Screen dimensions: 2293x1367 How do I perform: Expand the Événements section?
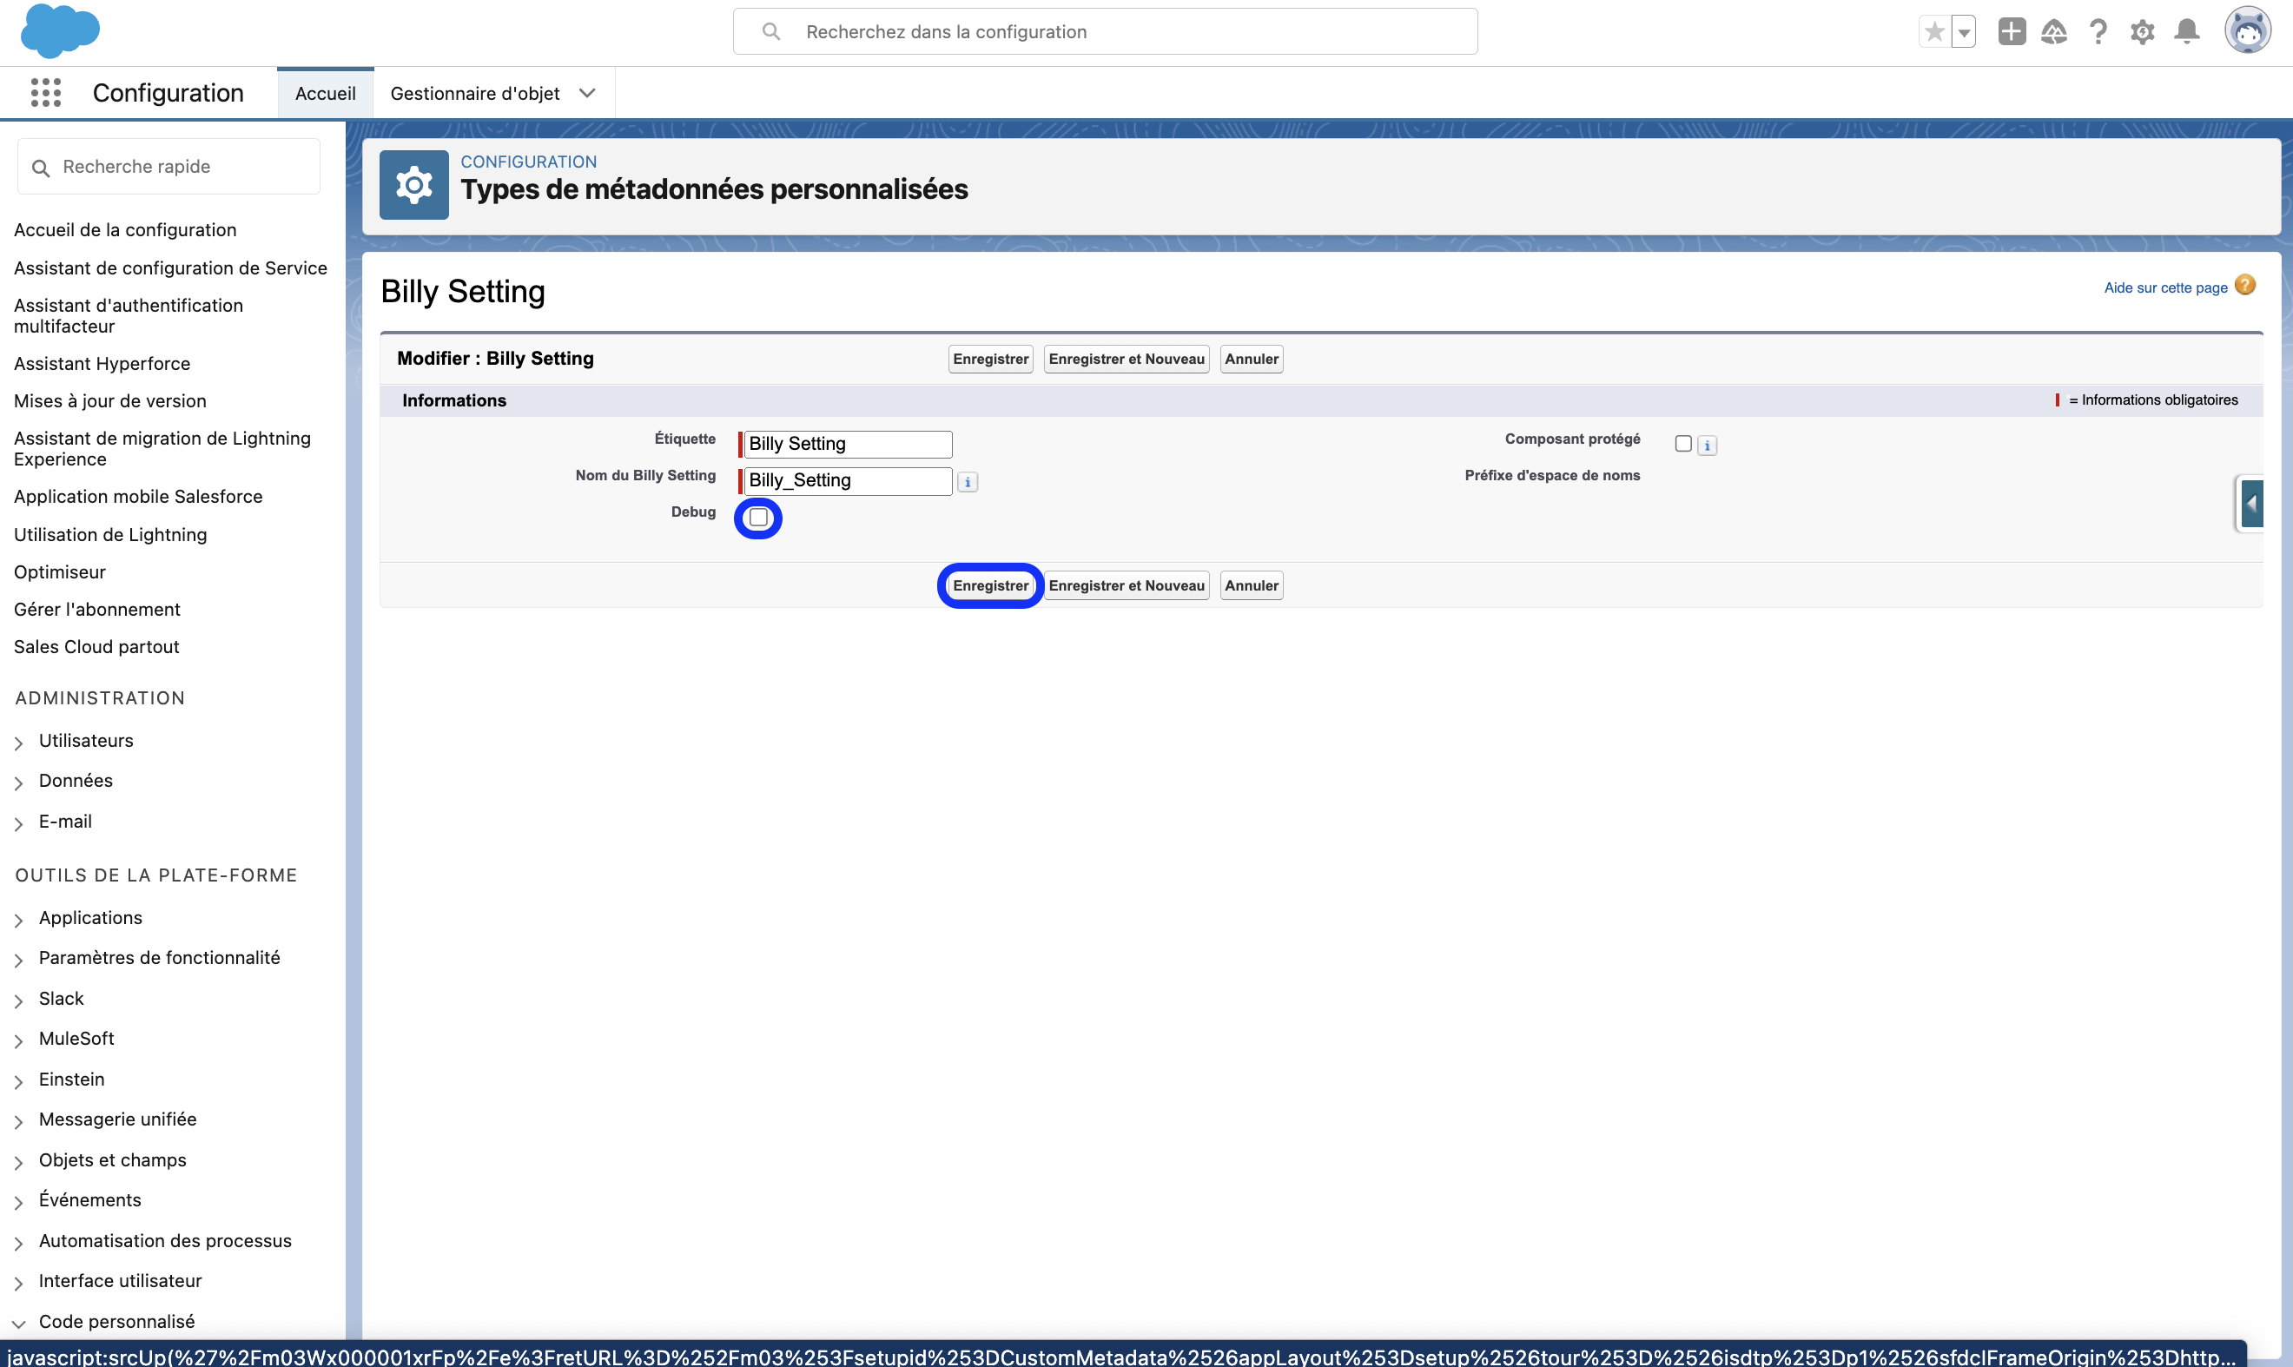(x=18, y=1202)
